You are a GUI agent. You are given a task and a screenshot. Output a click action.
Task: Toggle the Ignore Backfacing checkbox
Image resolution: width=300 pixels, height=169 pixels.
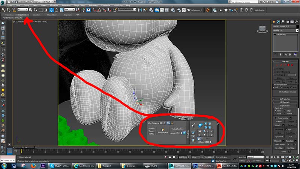275,72
